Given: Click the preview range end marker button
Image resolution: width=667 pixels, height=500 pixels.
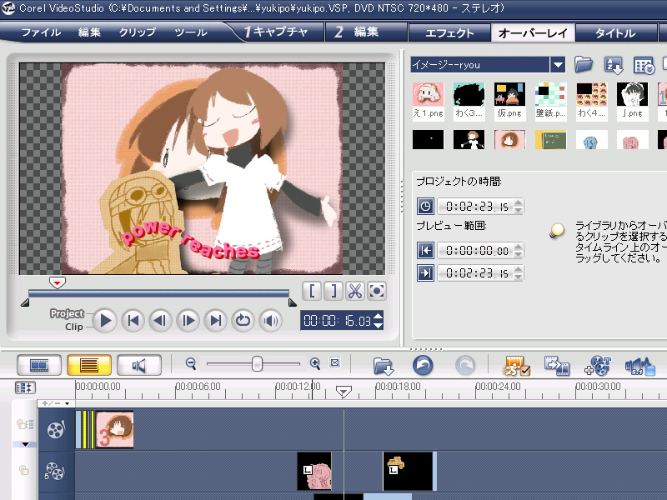Looking at the screenshot, I should [x=425, y=273].
